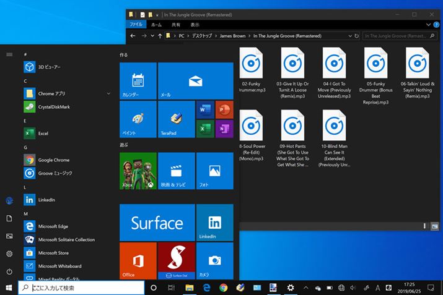Open the ペイント (Paint) tile

click(x=138, y=119)
